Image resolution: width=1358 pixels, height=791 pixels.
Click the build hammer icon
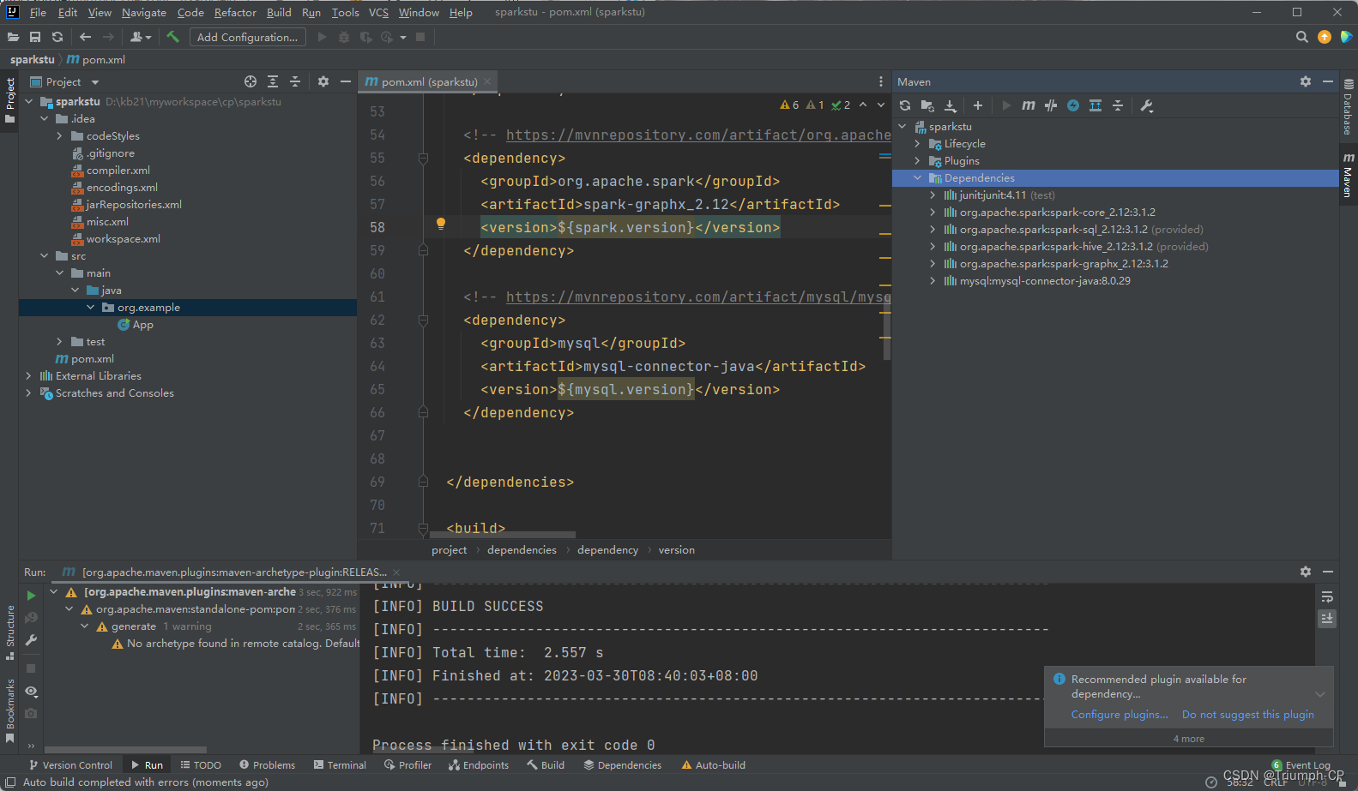[x=173, y=37]
